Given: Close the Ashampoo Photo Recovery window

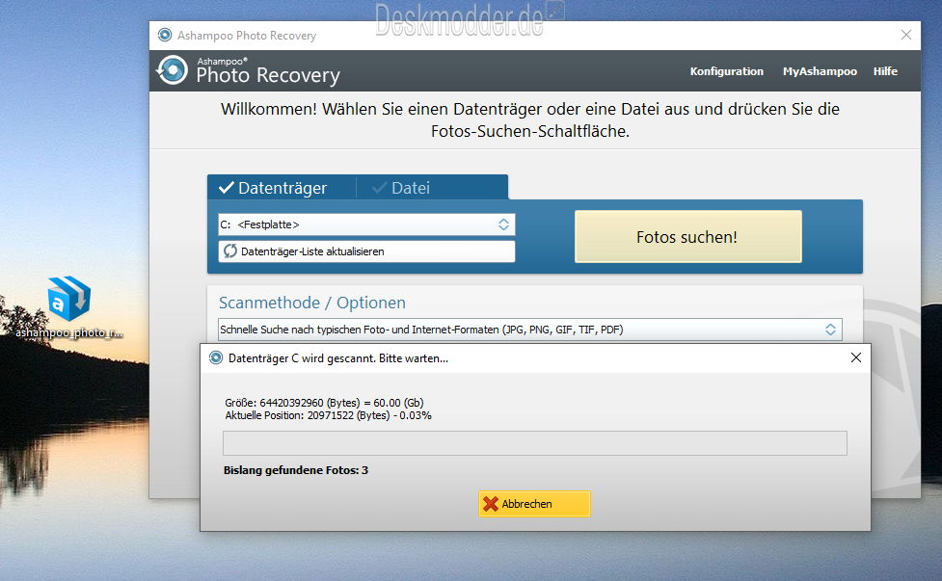Looking at the screenshot, I should [x=906, y=35].
